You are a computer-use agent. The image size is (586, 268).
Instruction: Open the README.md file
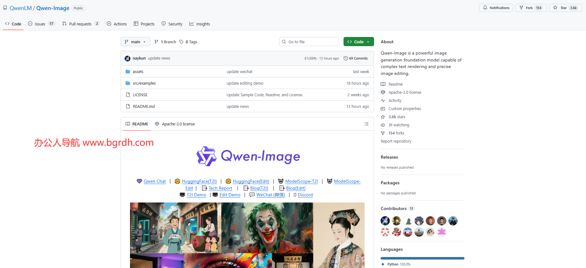(144, 107)
